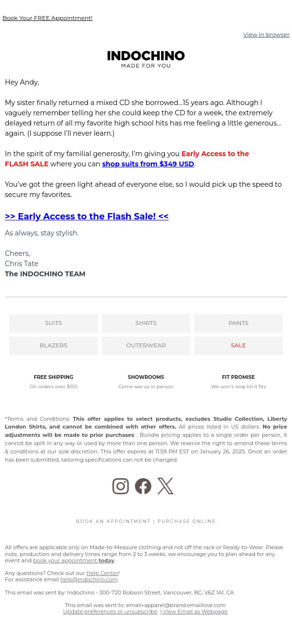
Task: Follow the Book Your FREE Appointment link
Action: 47,18
